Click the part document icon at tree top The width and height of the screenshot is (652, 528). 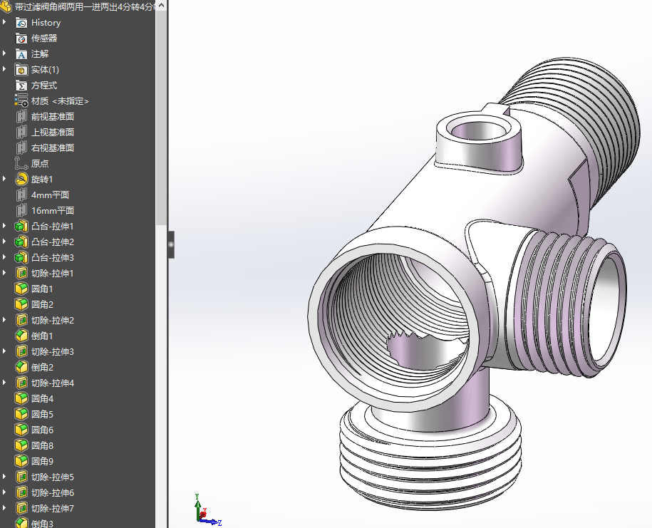(x=6, y=6)
